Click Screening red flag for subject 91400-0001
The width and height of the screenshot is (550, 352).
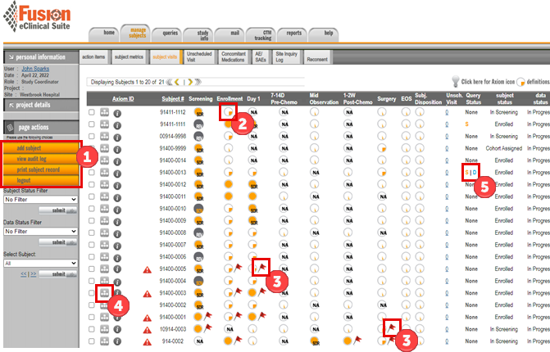(x=208, y=316)
